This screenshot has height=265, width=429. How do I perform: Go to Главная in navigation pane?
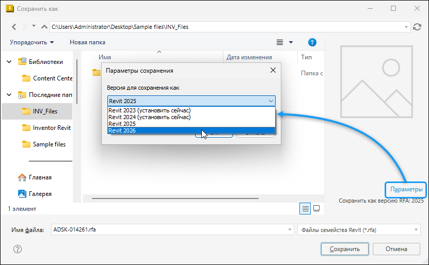35,177
